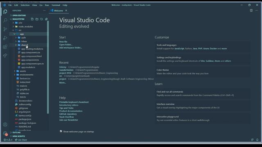262x147 pixels.
Task: Open package.json in the file tree
Action: pos(25,119)
